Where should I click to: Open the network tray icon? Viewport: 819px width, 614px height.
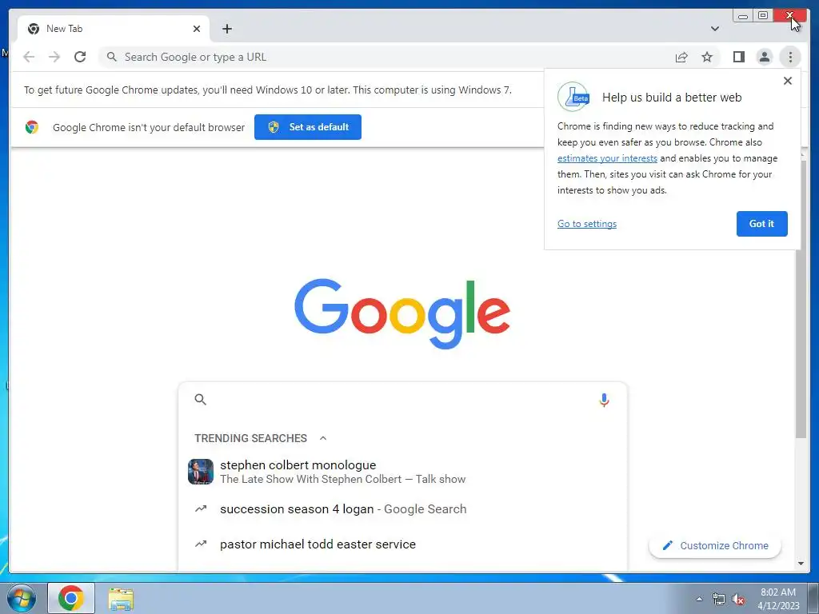[x=719, y=600]
